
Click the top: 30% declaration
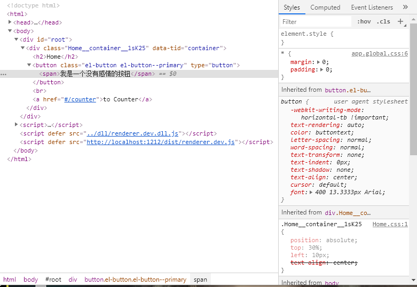[x=306, y=248]
